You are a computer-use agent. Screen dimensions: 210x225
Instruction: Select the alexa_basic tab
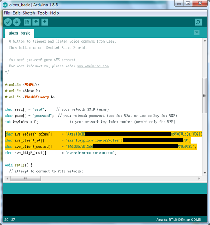pos(20,33)
